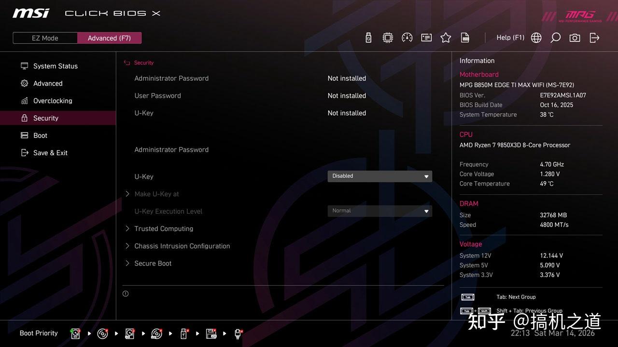The image size is (618, 347).
Task: Click BIOS version E7E92AMSI.1A07
Action: (563, 95)
